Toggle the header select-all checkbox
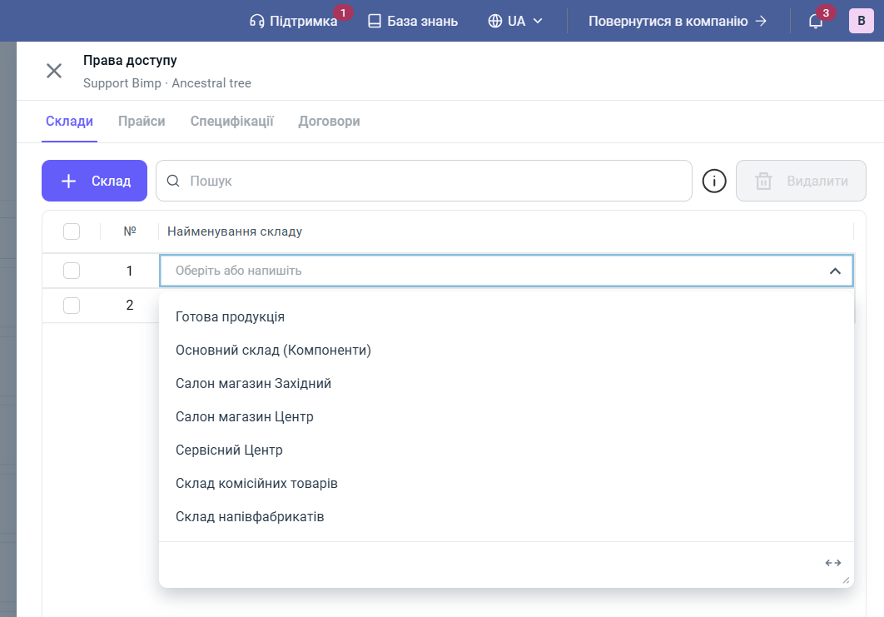Screen dimensions: 884x617 click(72, 231)
